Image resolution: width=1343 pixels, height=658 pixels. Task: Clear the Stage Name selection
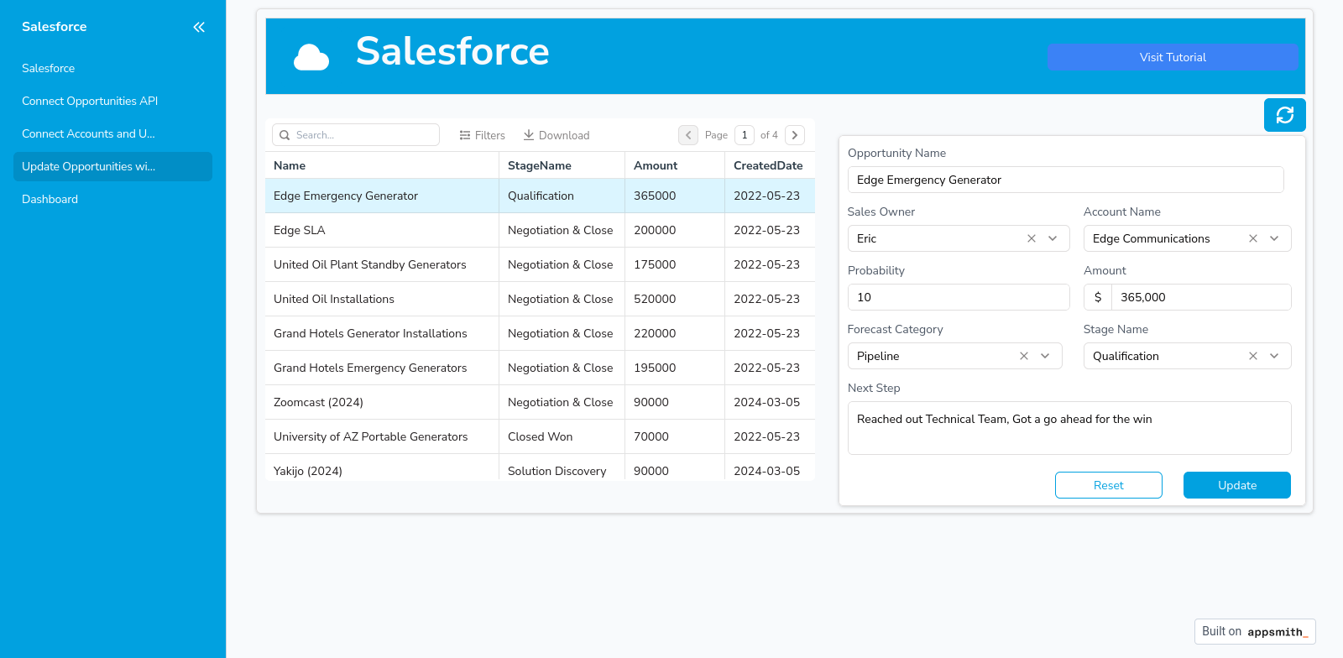[1252, 356]
